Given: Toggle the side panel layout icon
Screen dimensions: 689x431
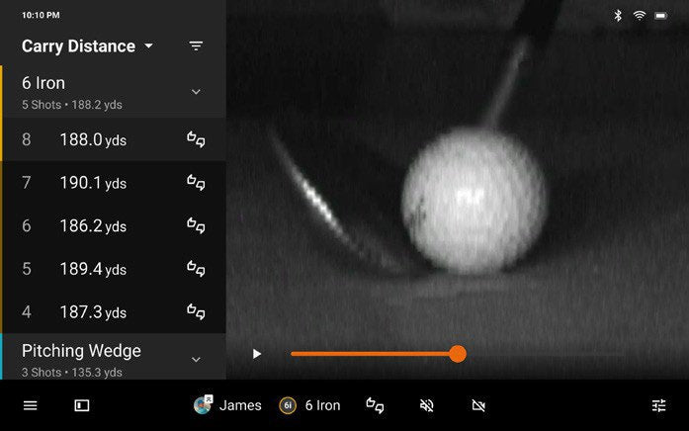Looking at the screenshot, I should point(82,405).
